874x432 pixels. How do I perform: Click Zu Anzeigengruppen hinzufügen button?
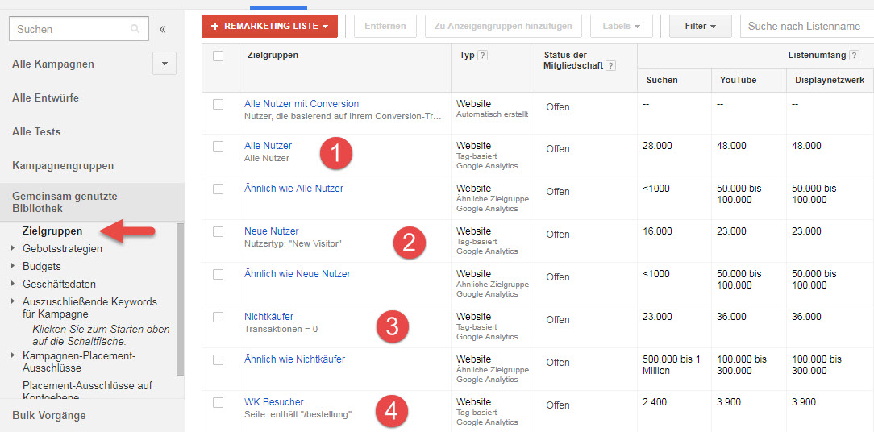point(503,27)
